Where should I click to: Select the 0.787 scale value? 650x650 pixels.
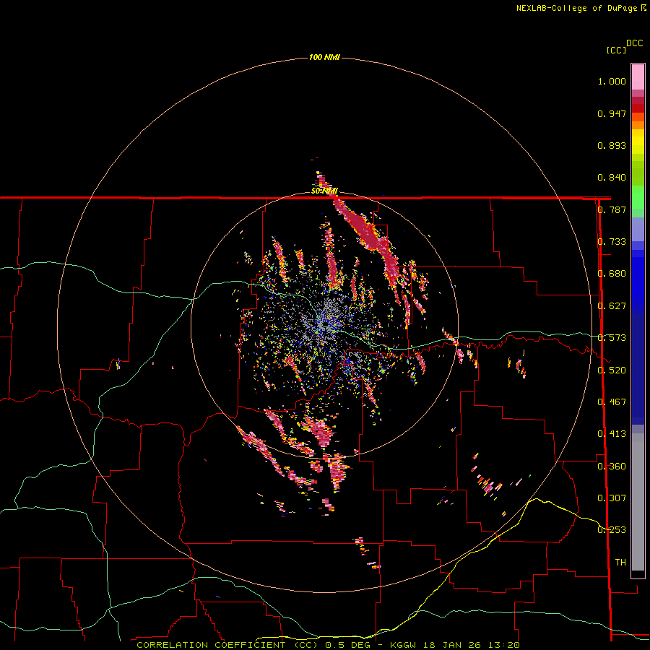612,209
